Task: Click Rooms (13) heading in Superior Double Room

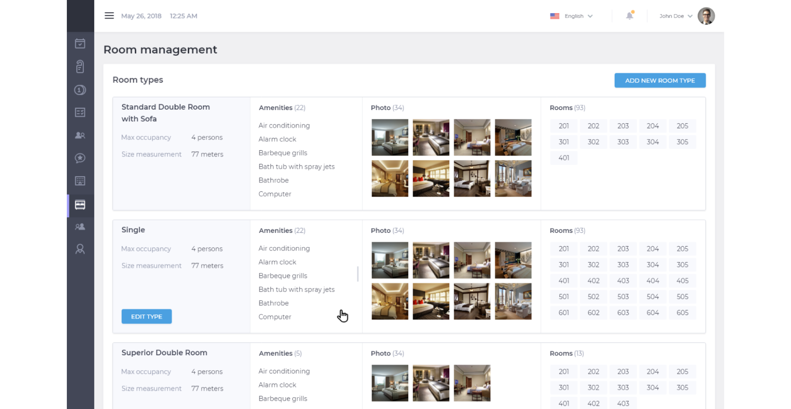Action: coord(567,354)
